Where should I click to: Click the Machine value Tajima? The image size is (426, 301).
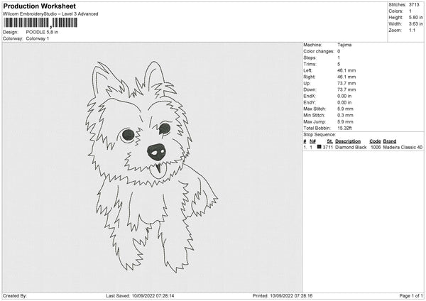click(344, 45)
